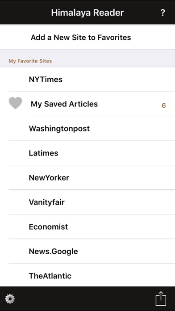Open the News.Google site
This screenshot has height=311, width=175.
point(87,251)
